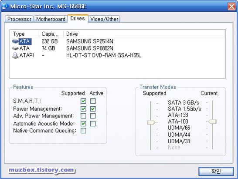This screenshot has height=179, width=238.
Task: Click the S.M.A.R.T.: feature label
Action: click(x=27, y=101)
